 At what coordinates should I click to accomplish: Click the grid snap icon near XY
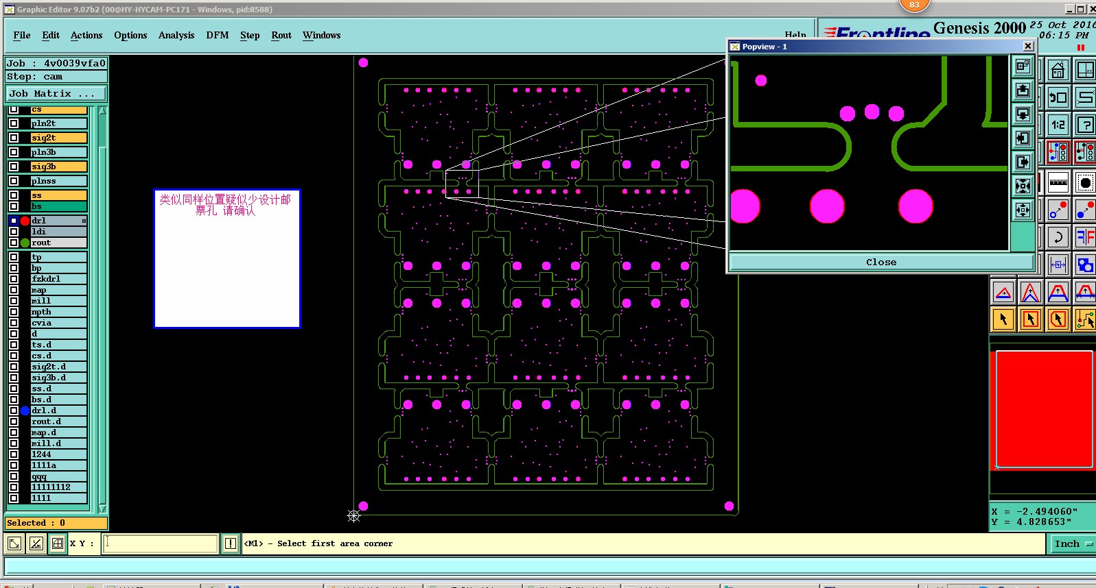pos(58,543)
